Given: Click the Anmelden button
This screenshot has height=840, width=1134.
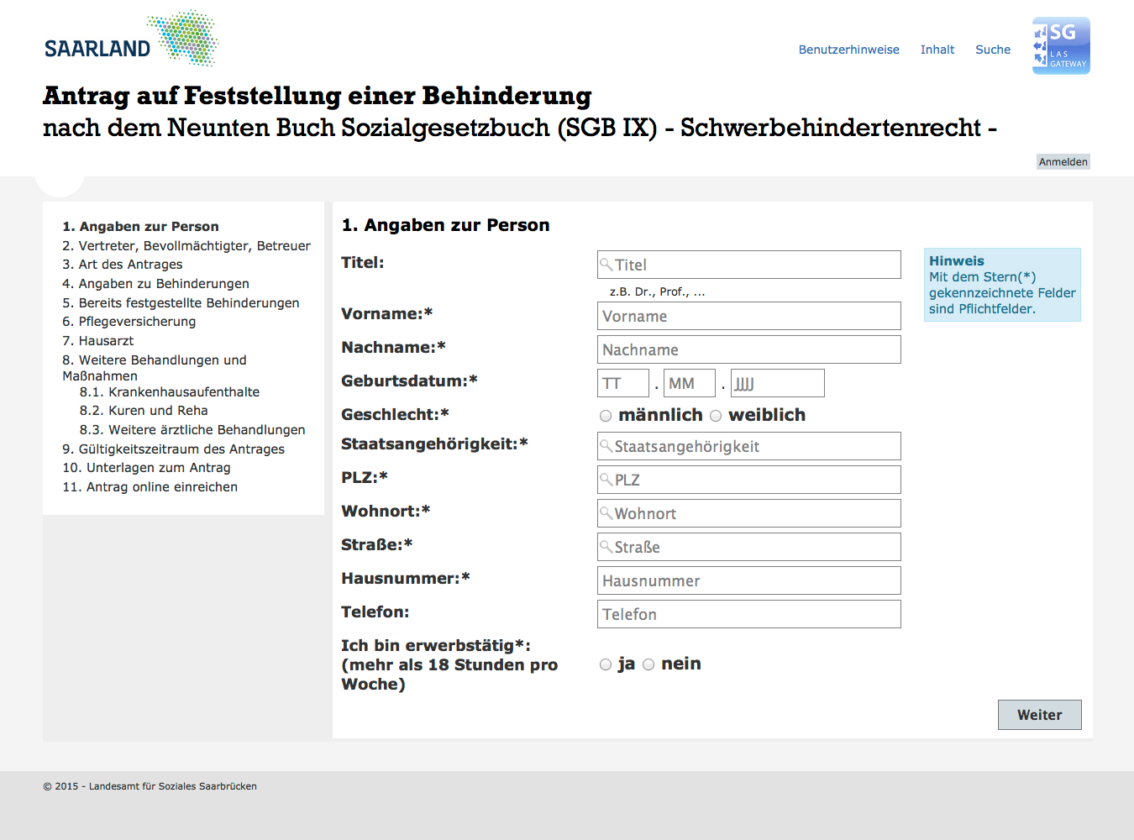Looking at the screenshot, I should 1063,162.
